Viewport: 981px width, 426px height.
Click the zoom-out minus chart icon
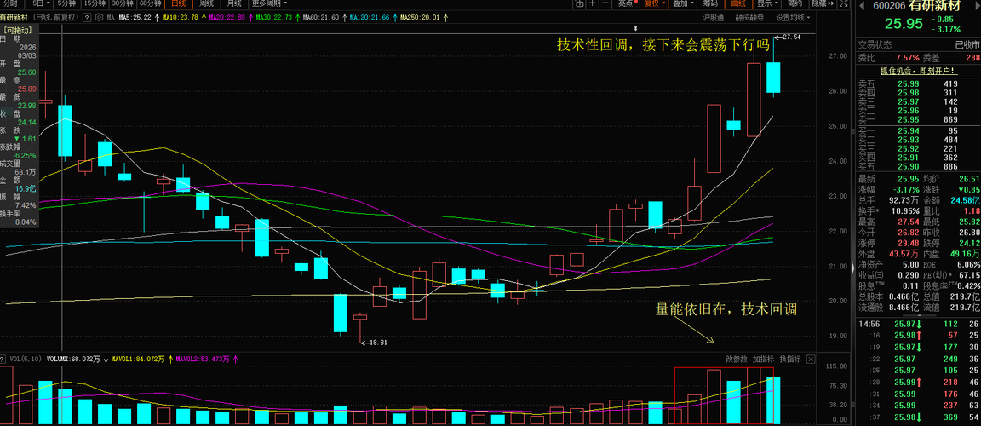[x=605, y=3]
